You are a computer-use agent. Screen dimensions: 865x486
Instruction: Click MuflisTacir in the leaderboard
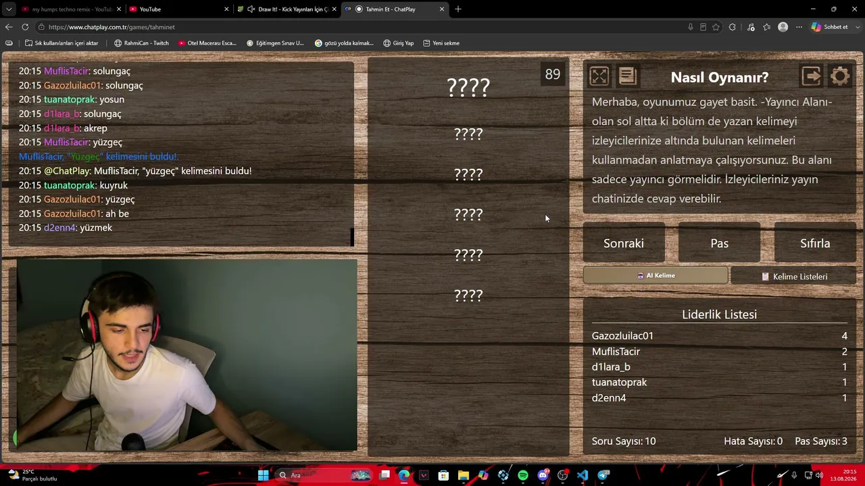click(x=616, y=351)
